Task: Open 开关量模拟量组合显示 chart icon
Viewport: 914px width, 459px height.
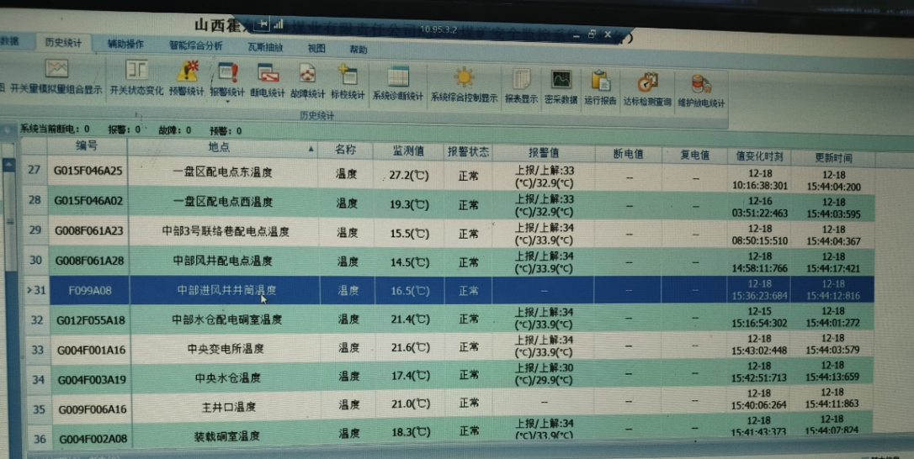Action: click(56, 71)
